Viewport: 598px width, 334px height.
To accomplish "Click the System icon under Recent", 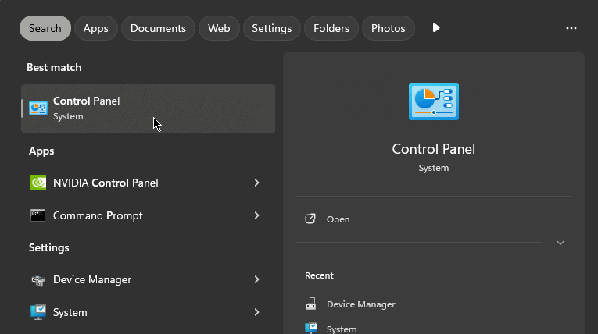I will [x=311, y=329].
